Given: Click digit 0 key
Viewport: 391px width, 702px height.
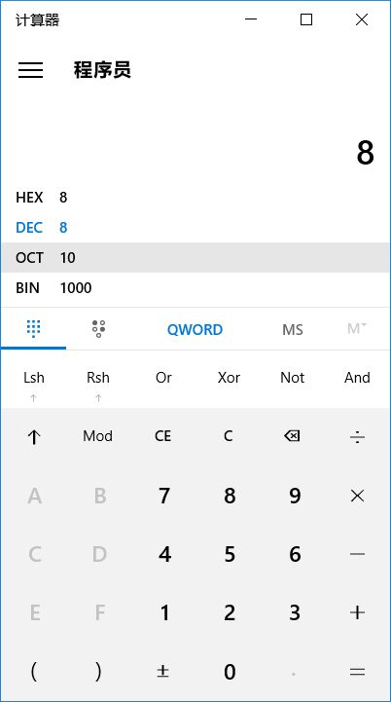Looking at the screenshot, I should pos(229,672).
